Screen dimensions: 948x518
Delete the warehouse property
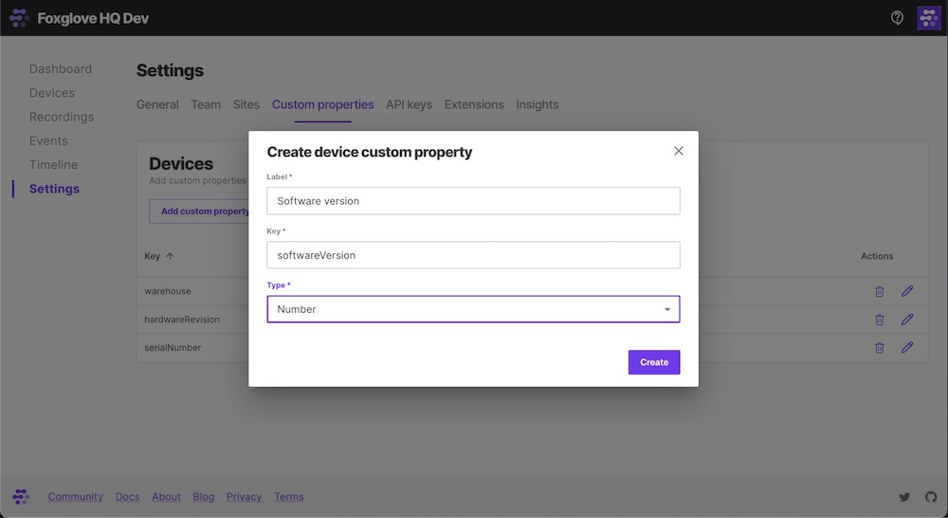[x=880, y=291]
